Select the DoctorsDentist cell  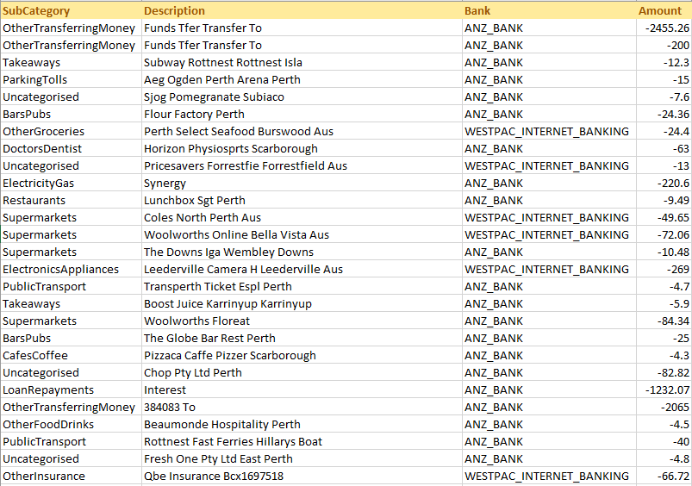tap(71, 148)
